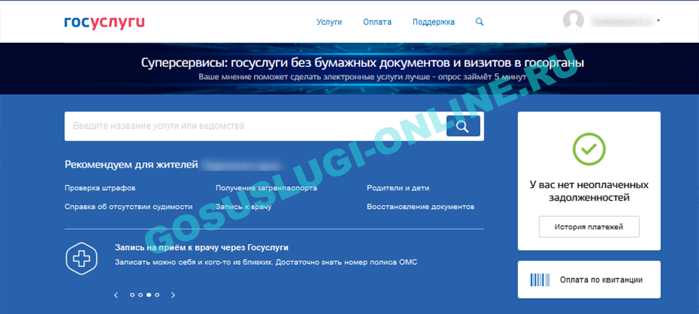Select the fourth carousel dot
Viewport: 699px width, 314px height.
pos(157,295)
